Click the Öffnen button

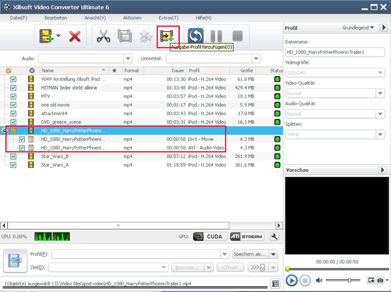pos(230,267)
